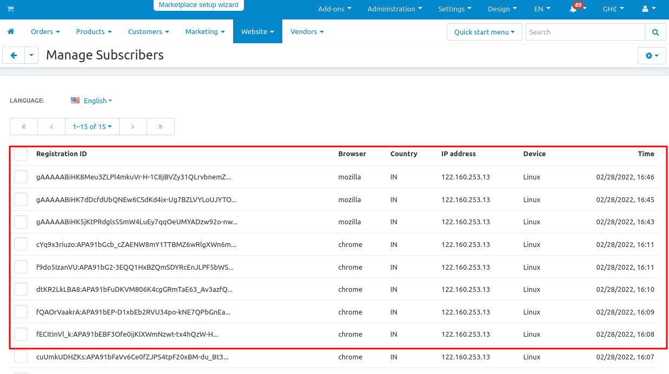The height and width of the screenshot is (374, 669).
Task: Go to the home dashboard icon
Action: coord(11,32)
